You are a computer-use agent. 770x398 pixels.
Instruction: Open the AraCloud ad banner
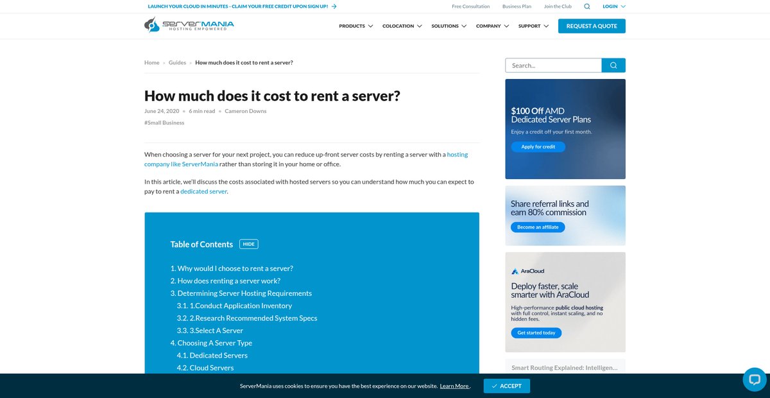565,302
